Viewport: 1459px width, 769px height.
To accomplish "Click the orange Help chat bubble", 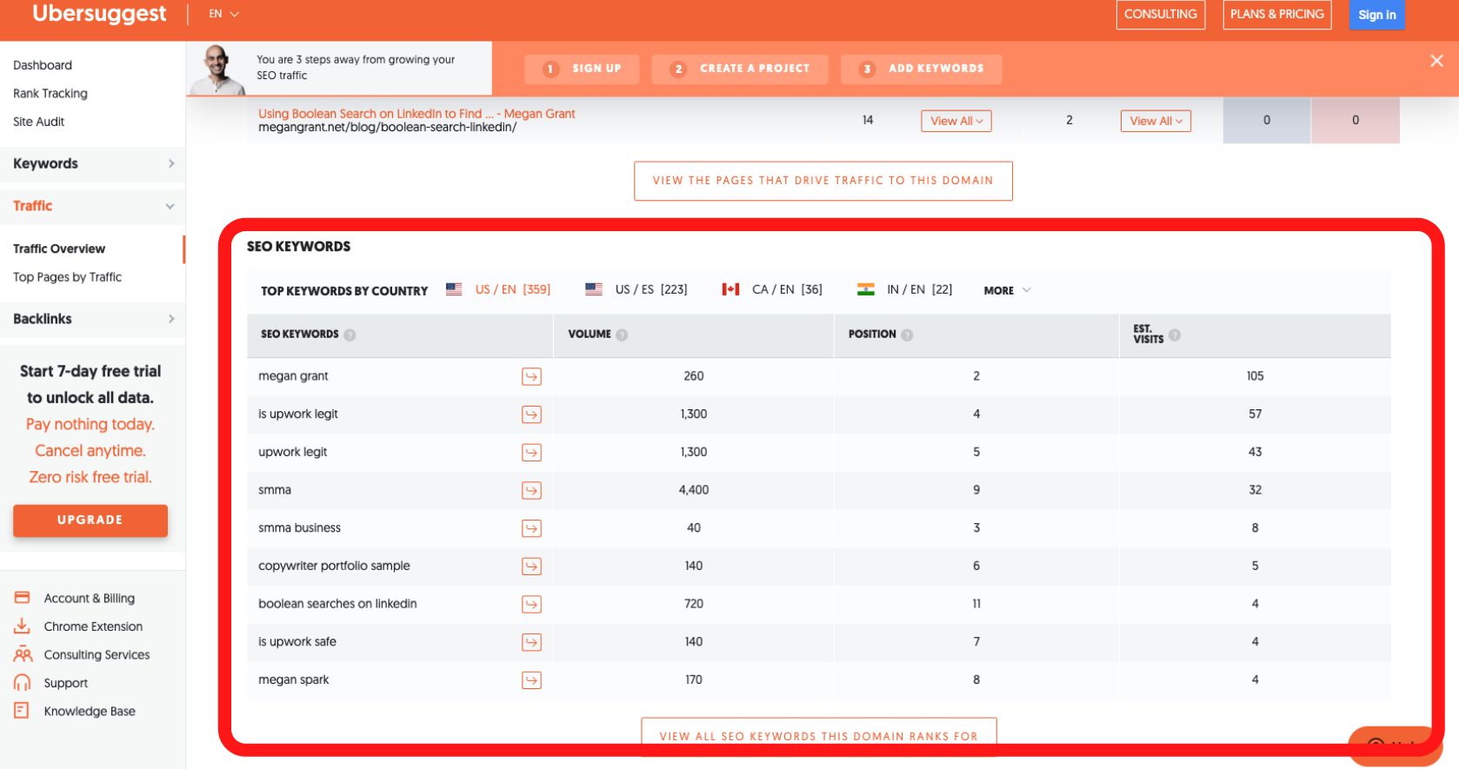I will [1396, 745].
